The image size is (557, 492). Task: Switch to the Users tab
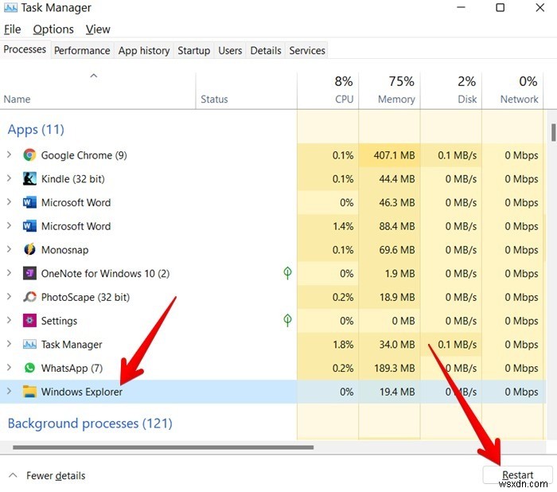pos(230,50)
